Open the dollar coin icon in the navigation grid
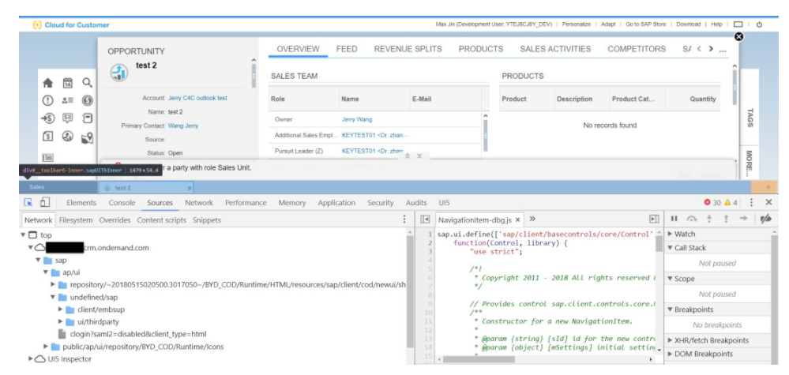This screenshot has width=789, height=375. click(88, 100)
